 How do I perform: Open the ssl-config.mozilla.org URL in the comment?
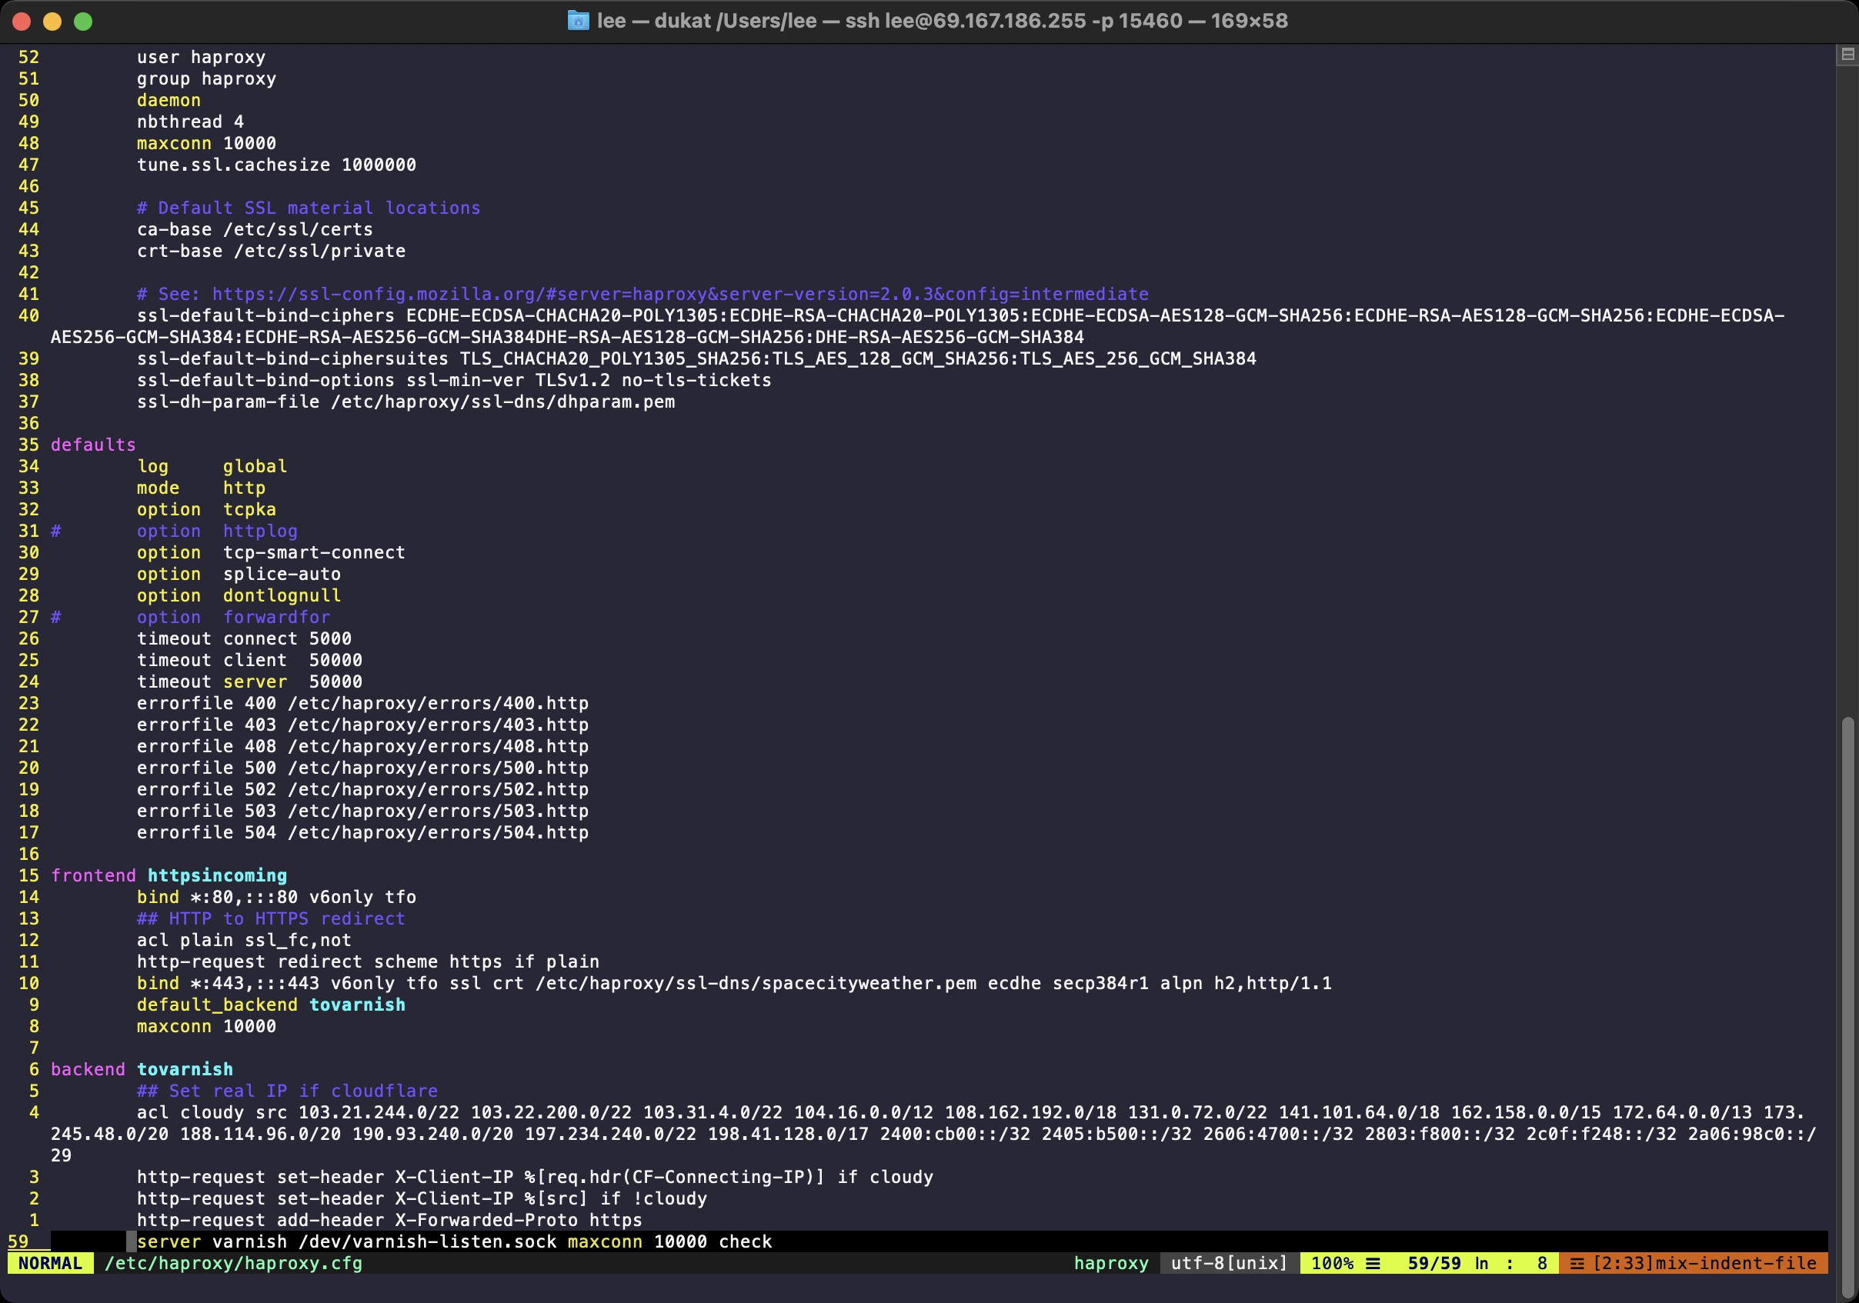(x=680, y=294)
